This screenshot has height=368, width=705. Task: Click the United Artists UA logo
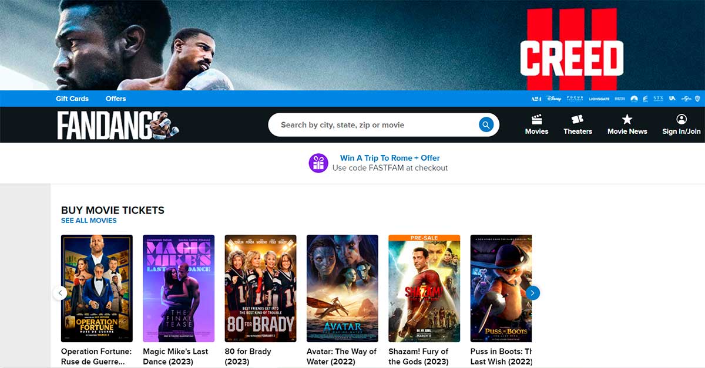(672, 99)
